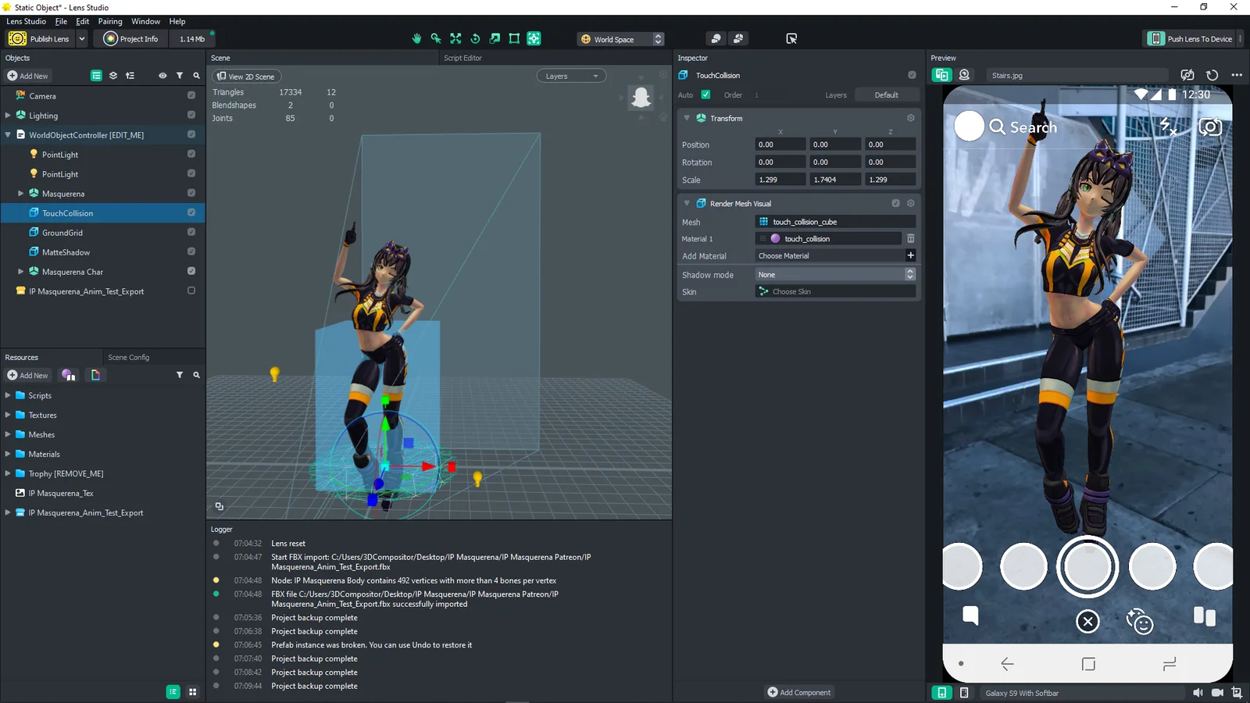
Task: Open search in the Objects panel
Action: 196,76
